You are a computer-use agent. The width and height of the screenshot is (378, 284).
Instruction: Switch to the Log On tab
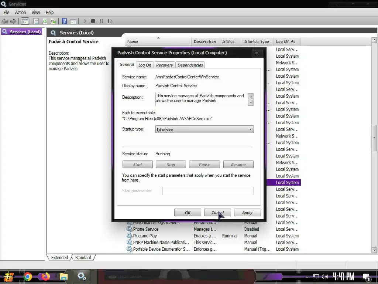(x=145, y=65)
